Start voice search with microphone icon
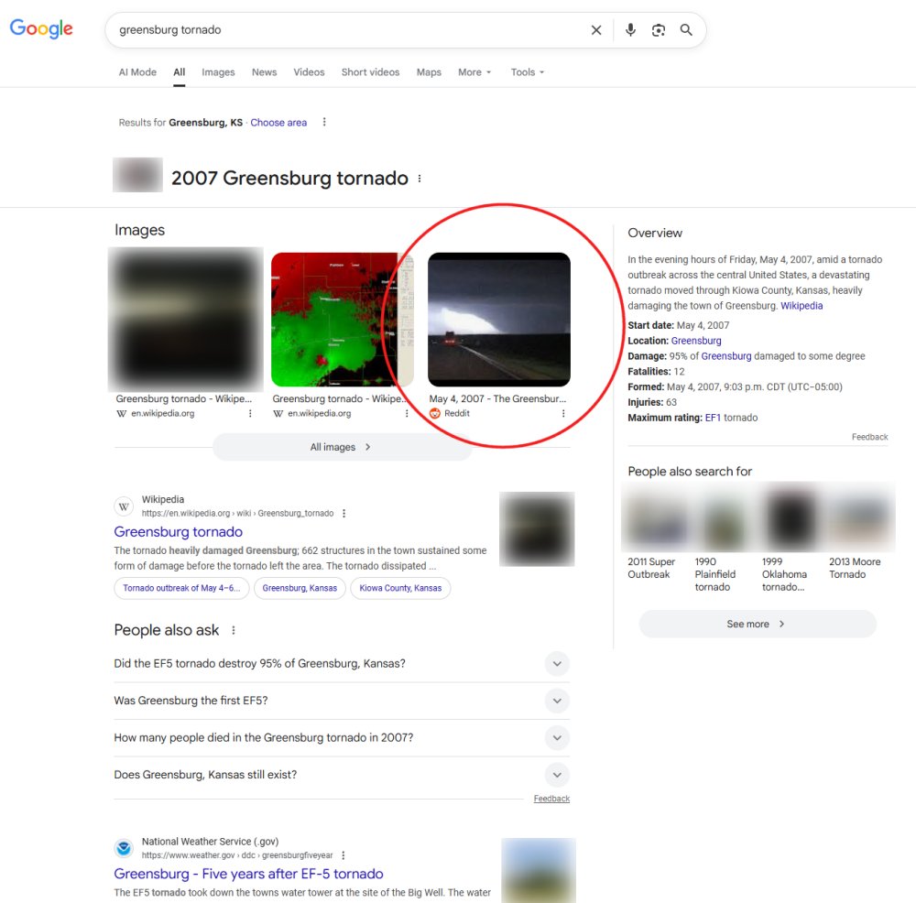This screenshot has height=903, width=916. [x=630, y=30]
